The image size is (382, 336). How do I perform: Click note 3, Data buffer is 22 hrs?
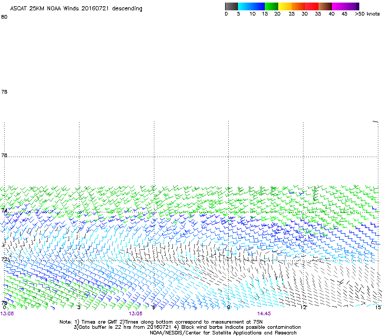[124, 327]
